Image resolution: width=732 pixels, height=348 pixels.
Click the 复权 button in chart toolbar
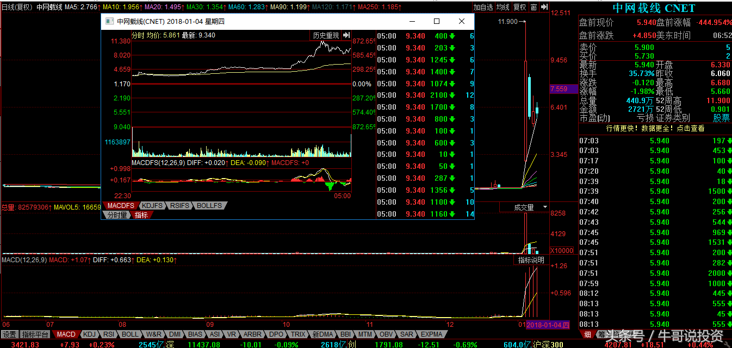(x=520, y=7)
